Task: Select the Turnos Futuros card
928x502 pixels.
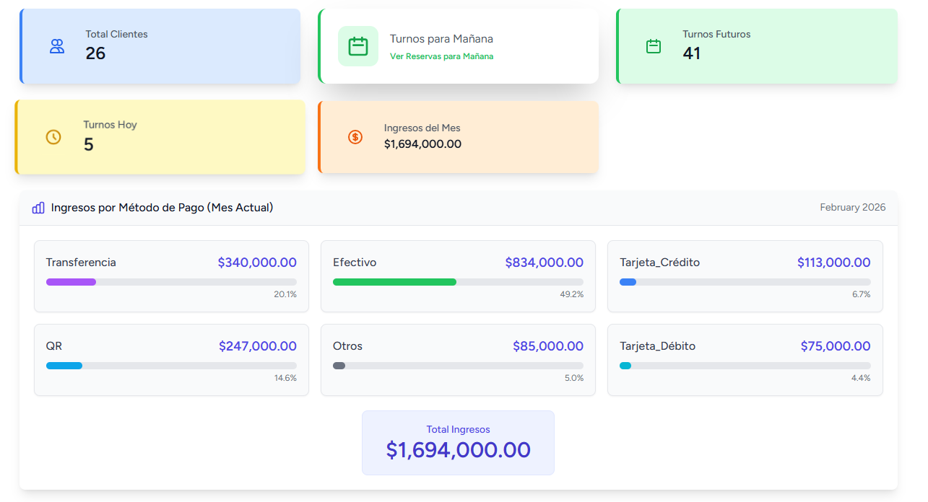Action: (x=757, y=46)
